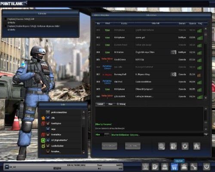Refresh the room list with circular arrows icon
The image size is (215, 172).
click(x=185, y=146)
